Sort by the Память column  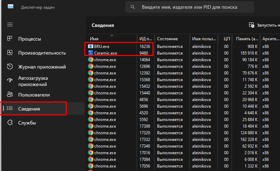point(246,38)
